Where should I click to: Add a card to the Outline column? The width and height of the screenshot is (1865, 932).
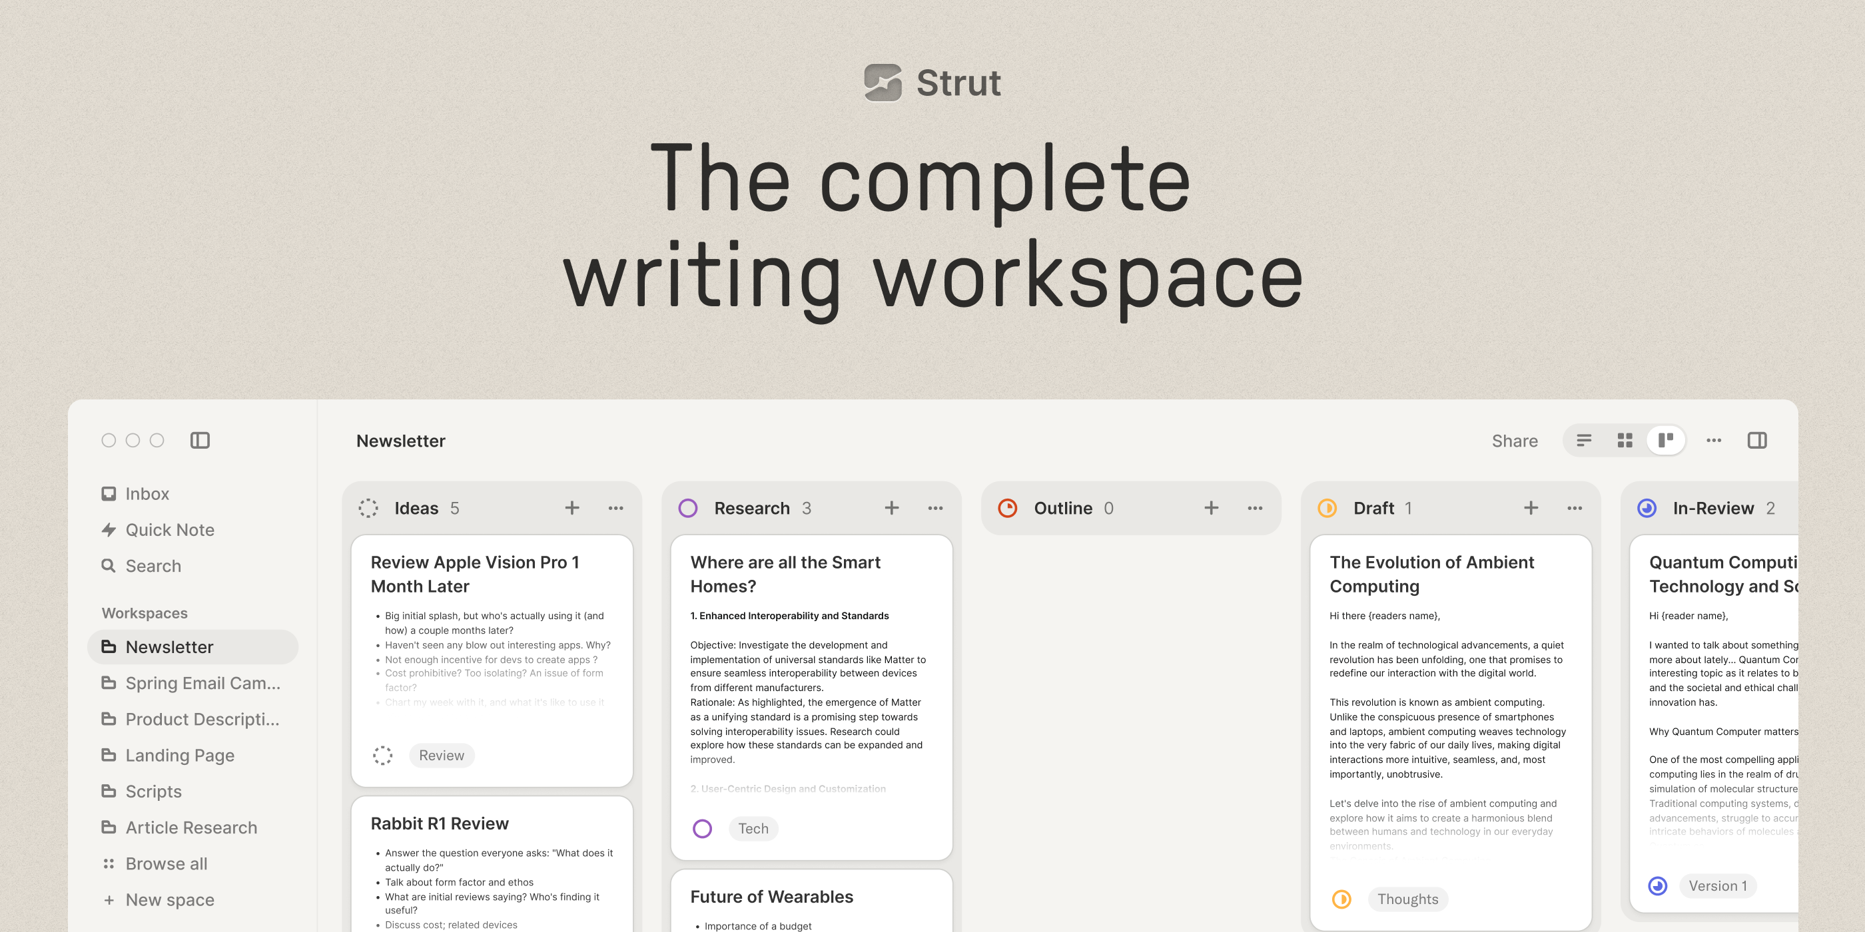[1211, 508]
